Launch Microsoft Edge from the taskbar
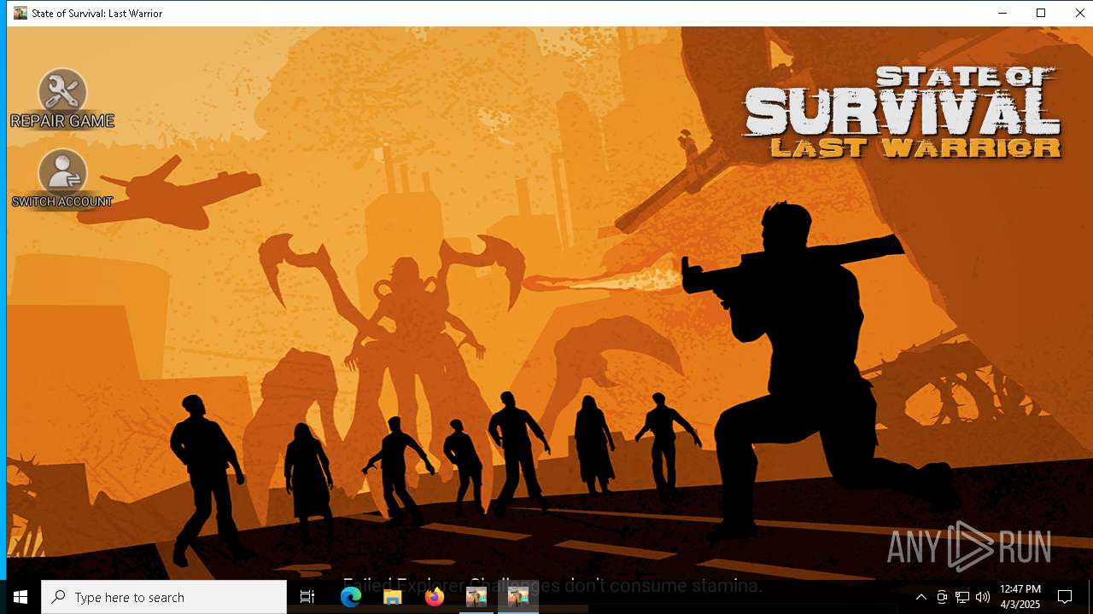The width and height of the screenshot is (1093, 614). point(351,597)
